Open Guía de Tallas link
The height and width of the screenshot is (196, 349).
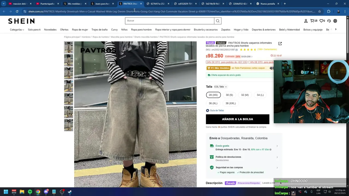point(217,111)
